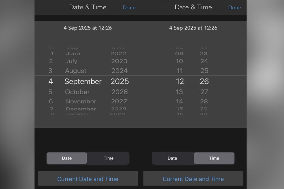
Task: Select minute 27 on the minute wheel
Action: pyautogui.click(x=204, y=92)
